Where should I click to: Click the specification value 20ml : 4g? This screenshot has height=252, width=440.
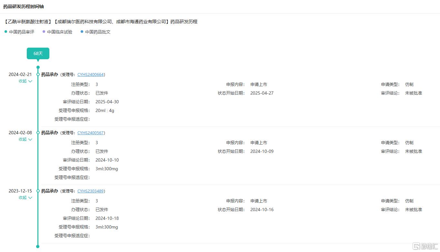105,110
